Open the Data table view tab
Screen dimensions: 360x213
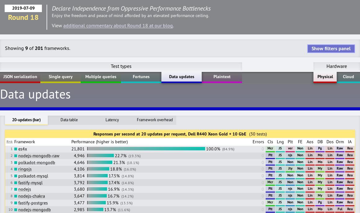pyautogui.click(x=69, y=120)
